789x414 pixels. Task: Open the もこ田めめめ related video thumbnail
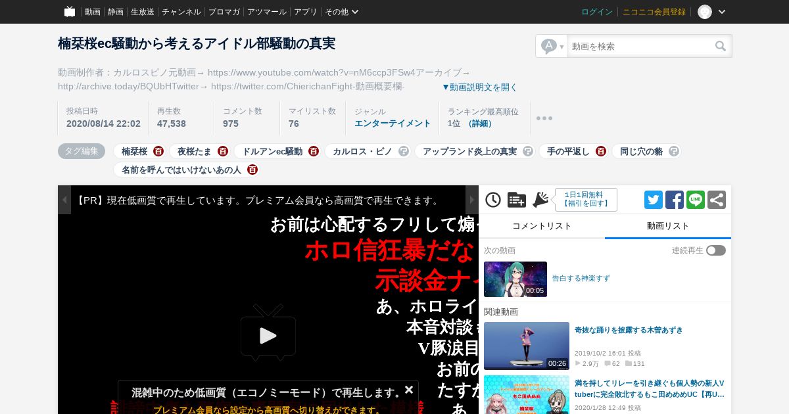(x=527, y=395)
